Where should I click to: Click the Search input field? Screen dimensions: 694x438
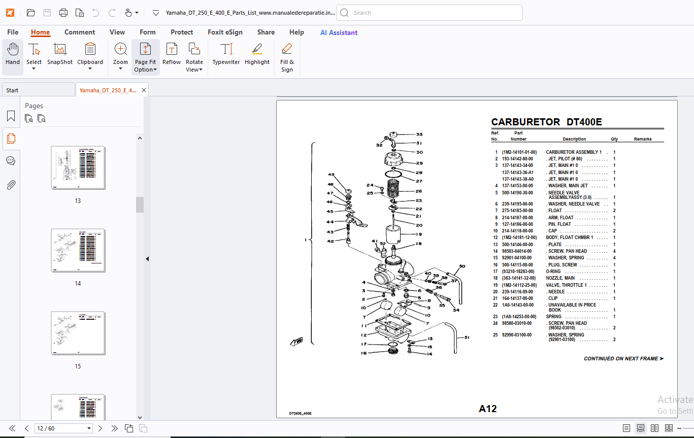[x=429, y=13]
